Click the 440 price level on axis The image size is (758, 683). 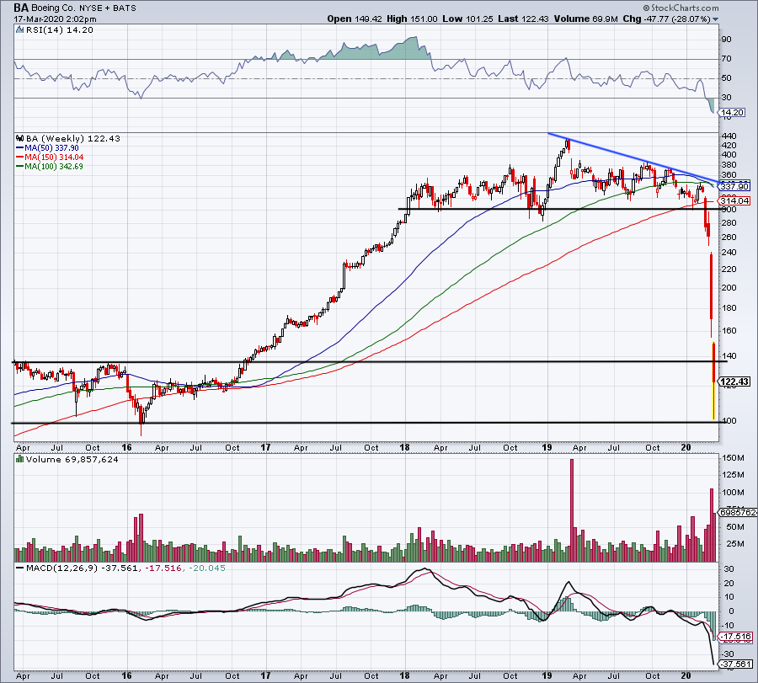tap(729, 136)
